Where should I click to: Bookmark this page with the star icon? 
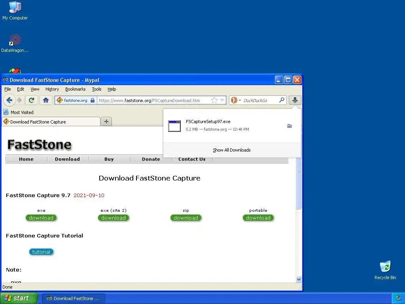[x=214, y=100]
